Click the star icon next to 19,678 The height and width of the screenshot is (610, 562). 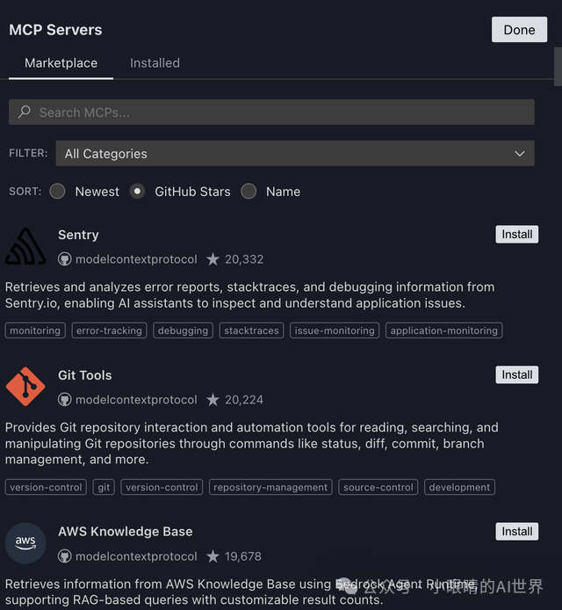pyautogui.click(x=213, y=556)
